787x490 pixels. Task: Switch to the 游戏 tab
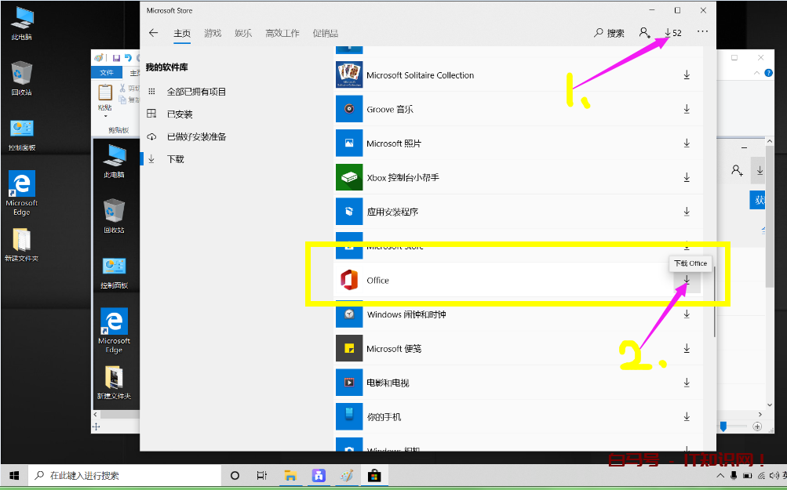click(213, 34)
